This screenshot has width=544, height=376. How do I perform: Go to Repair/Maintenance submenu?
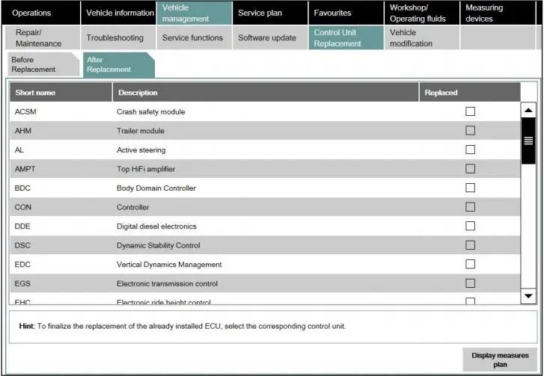pyautogui.click(x=43, y=38)
